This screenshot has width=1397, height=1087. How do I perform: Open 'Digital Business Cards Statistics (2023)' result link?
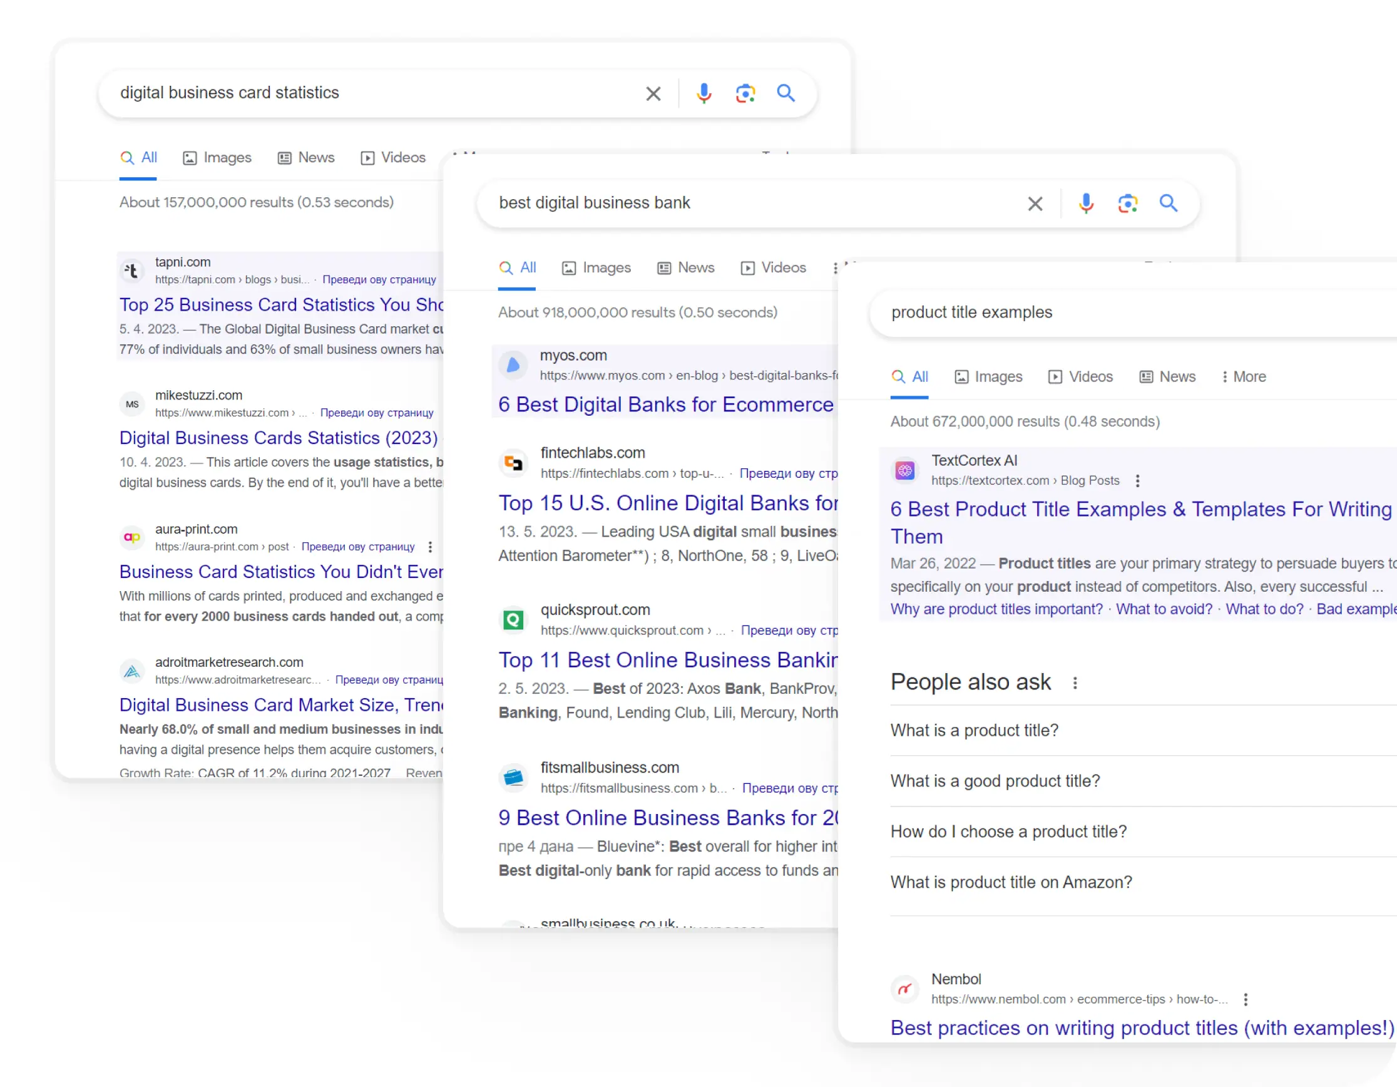(279, 438)
